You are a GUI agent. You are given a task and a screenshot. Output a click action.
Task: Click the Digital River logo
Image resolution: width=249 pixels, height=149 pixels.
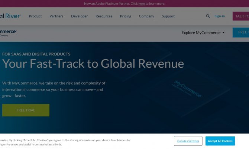click(x=10, y=16)
